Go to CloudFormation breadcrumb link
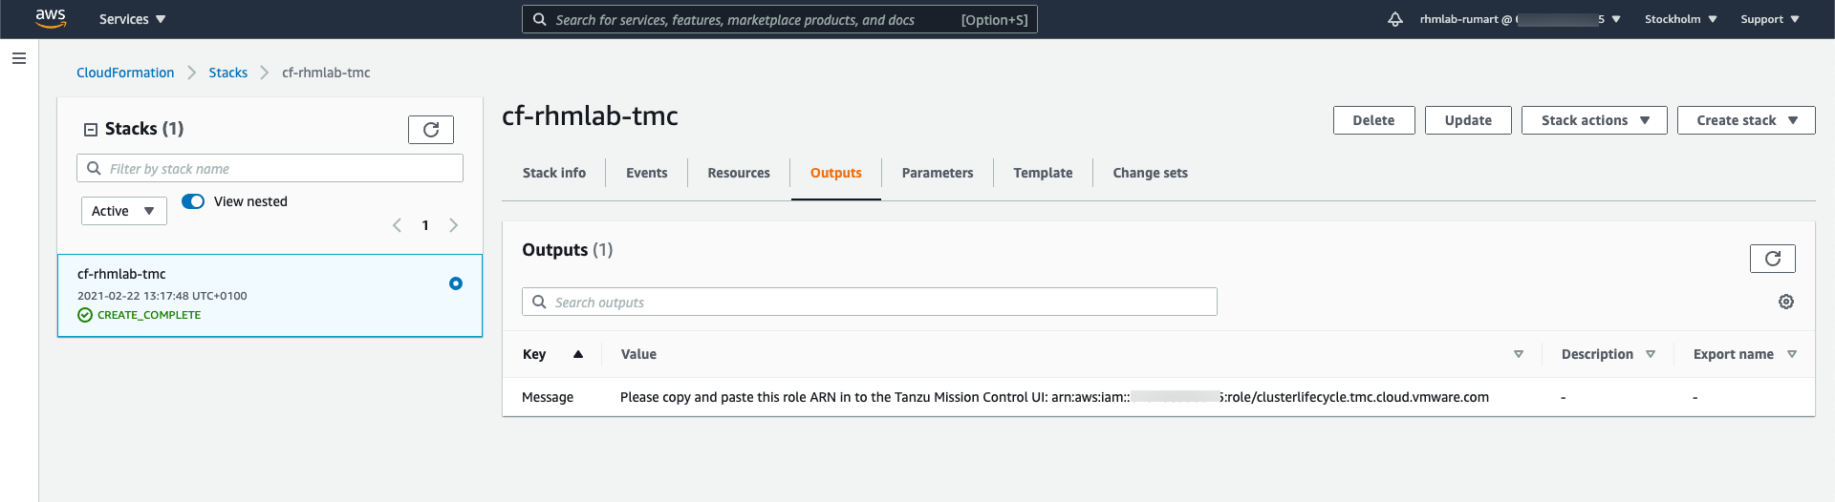 [x=125, y=73]
